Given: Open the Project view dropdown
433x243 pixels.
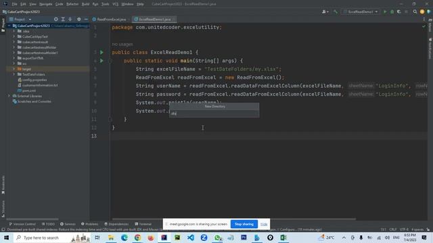Looking at the screenshot, I should click(x=20, y=20).
